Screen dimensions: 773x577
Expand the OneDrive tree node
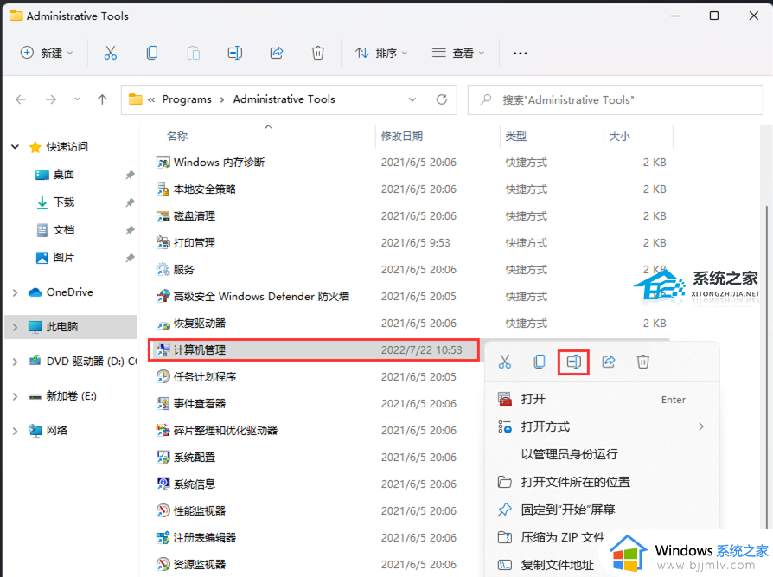(x=16, y=292)
